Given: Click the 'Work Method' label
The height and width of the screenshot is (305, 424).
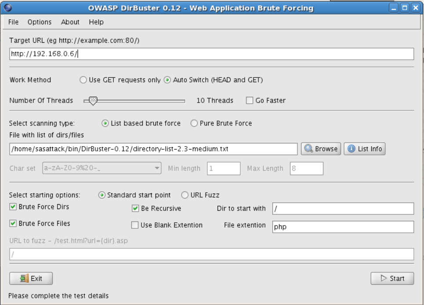Looking at the screenshot, I should (30, 80).
